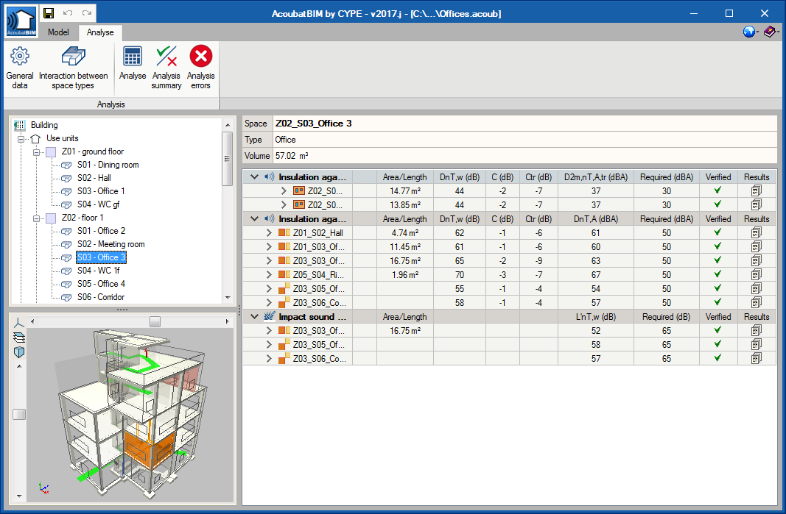Select the Analyse ribbon tab
Image resolution: width=786 pixels, height=514 pixels.
click(x=100, y=32)
